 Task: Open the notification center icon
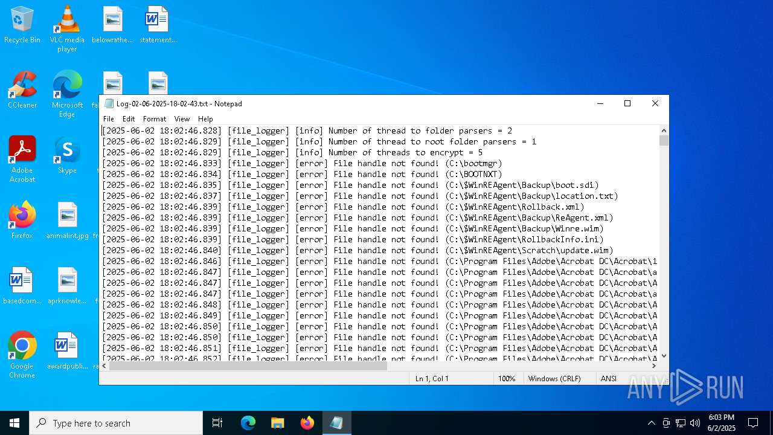[753, 423]
